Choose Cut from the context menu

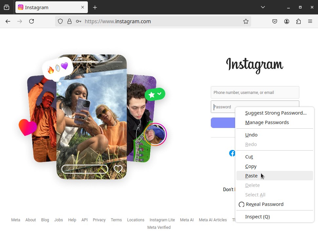coord(275,157)
